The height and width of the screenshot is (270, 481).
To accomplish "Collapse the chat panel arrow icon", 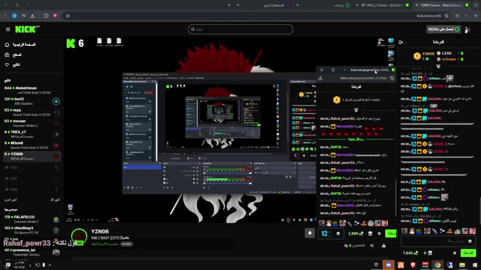I will tap(401, 42).
